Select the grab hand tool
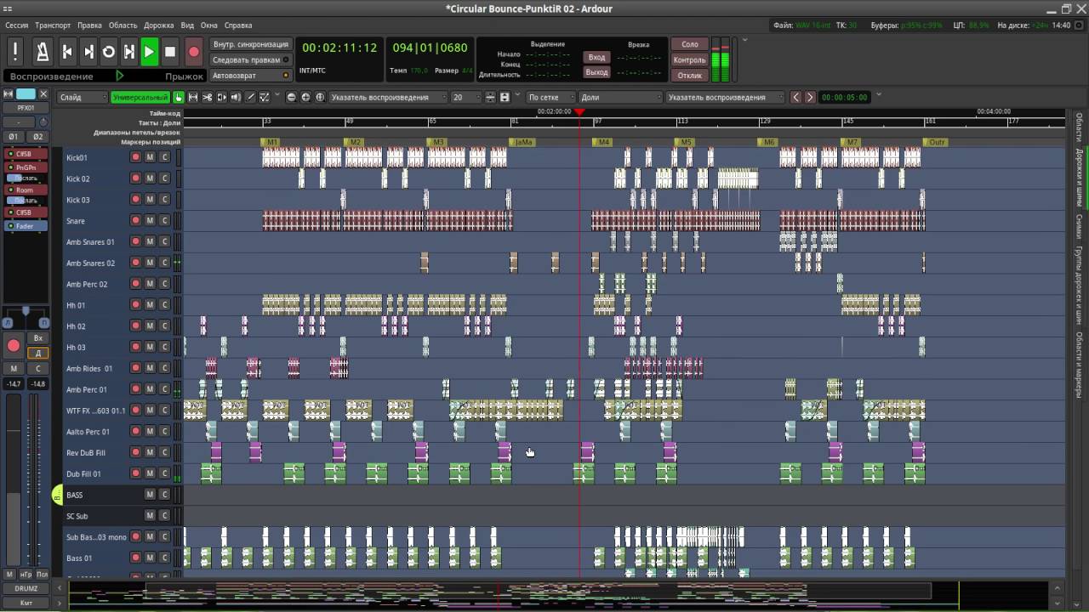The height and width of the screenshot is (612, 1089). click(179, 97)
